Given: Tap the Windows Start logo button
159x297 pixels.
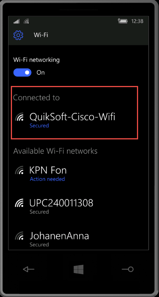Looking at the screenshot, I should (79, 270).
